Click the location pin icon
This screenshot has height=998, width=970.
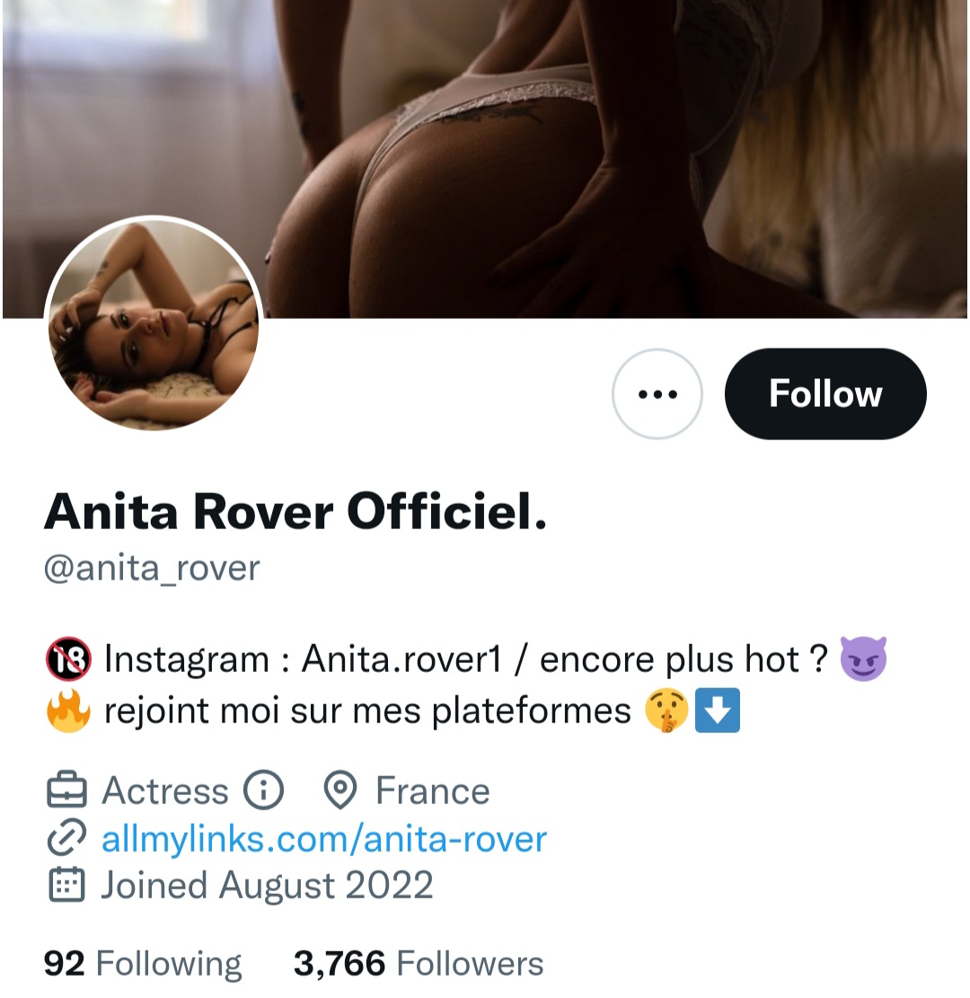click(340, 791)
